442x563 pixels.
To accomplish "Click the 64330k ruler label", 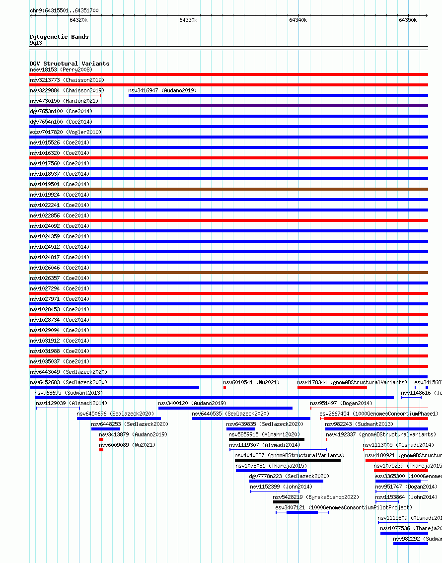I will point(188,20).
